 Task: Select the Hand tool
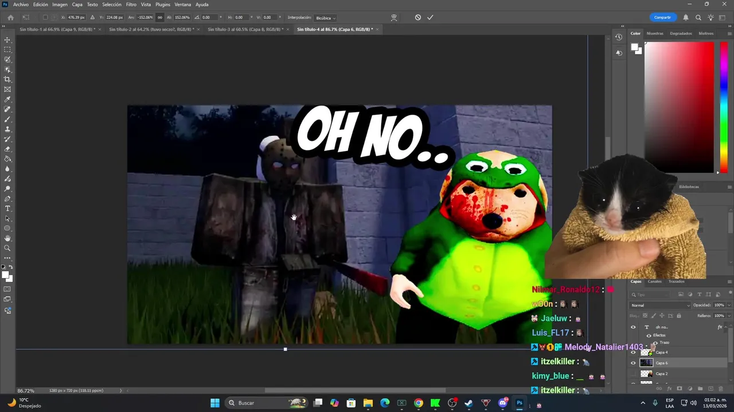pos(7,238)
